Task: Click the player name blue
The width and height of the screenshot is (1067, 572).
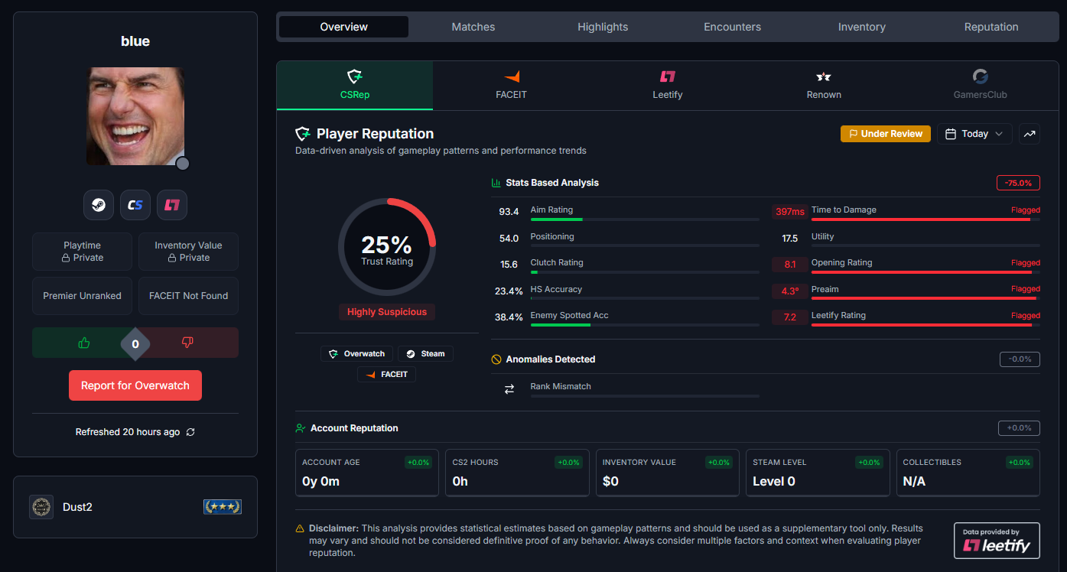Action: (135, 41)
